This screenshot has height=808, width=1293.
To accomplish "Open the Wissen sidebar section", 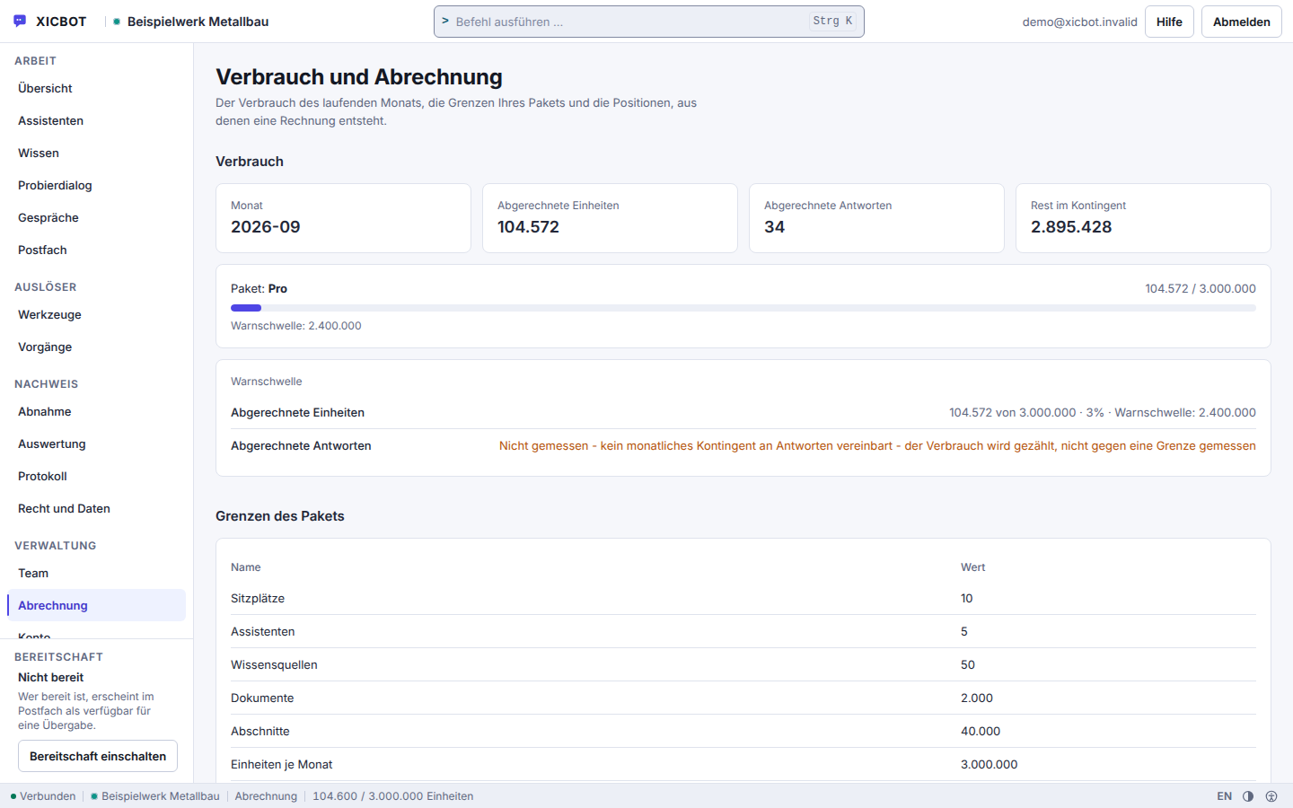I will point(96,153).
